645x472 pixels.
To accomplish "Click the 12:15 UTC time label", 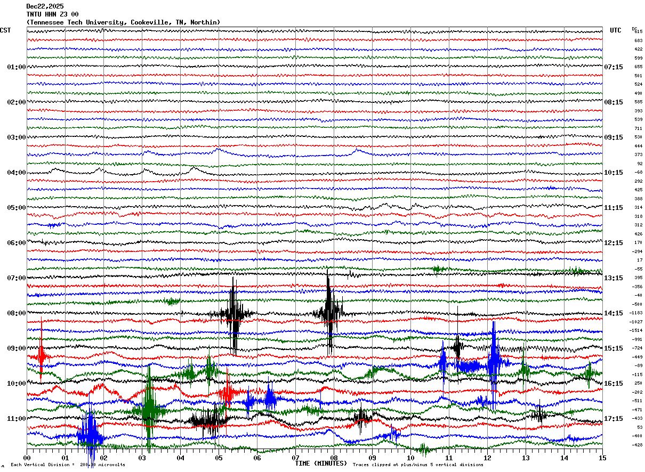I will point(614,243).
